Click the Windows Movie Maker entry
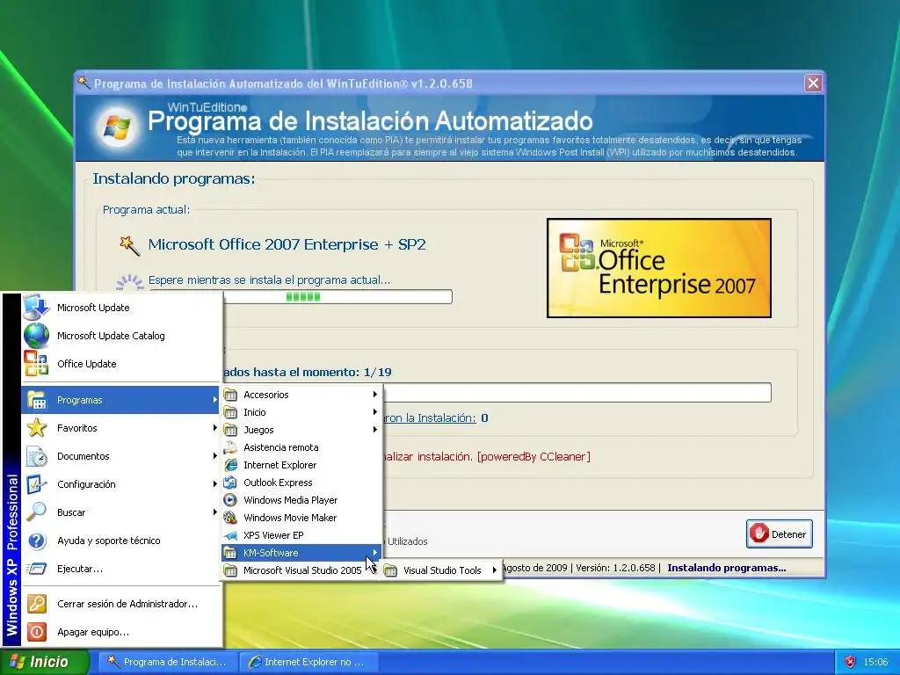 (x=302, y=518)
